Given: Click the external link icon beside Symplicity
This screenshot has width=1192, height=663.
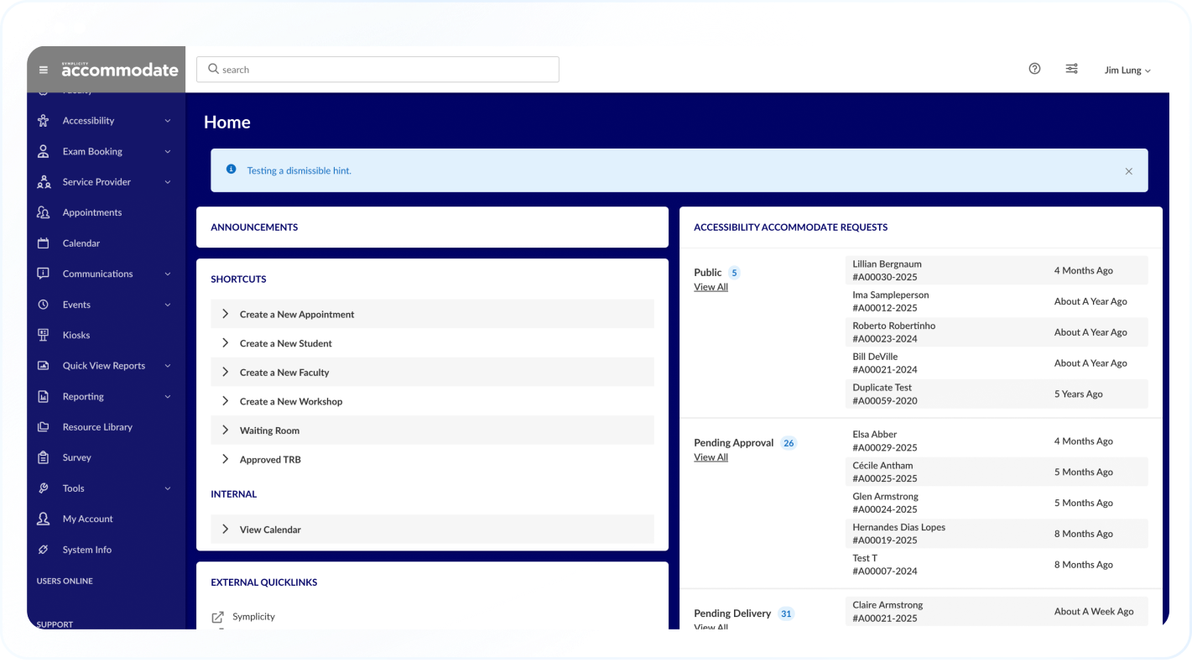Looking at the screenshot, I should coord(218,617).
